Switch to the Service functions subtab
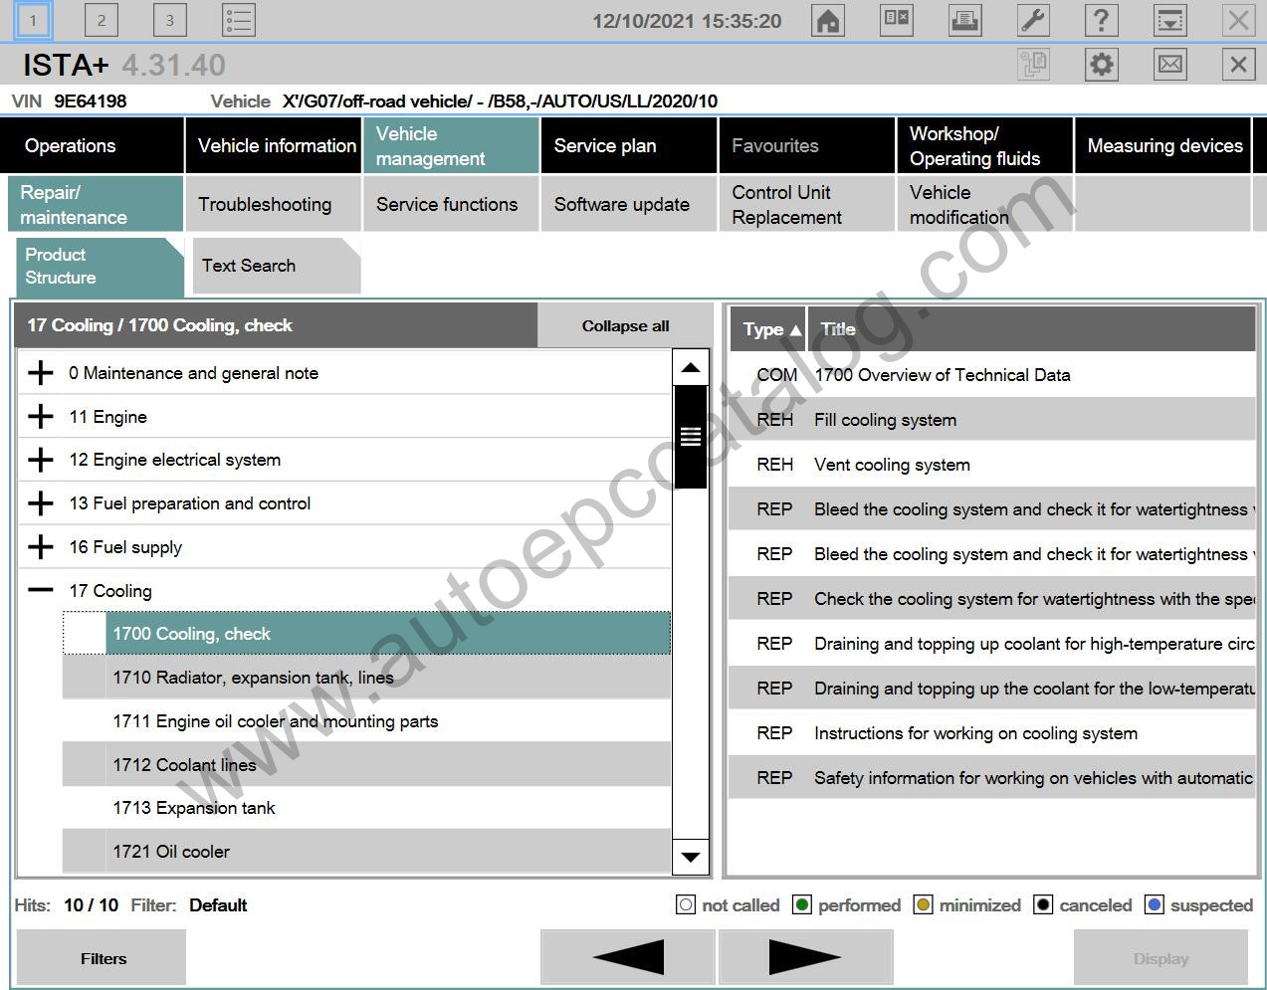 tap(452, 204)
